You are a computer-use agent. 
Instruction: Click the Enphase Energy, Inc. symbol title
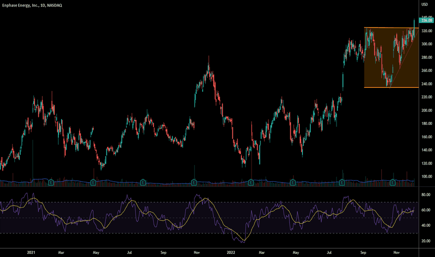(x=32, y=5)
